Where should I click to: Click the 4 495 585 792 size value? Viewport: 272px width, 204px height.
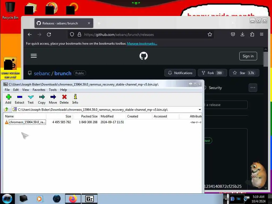click(x=62, y=122)
